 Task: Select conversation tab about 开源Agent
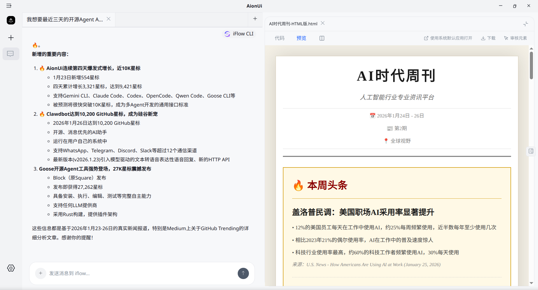click(x=65, y=20)
